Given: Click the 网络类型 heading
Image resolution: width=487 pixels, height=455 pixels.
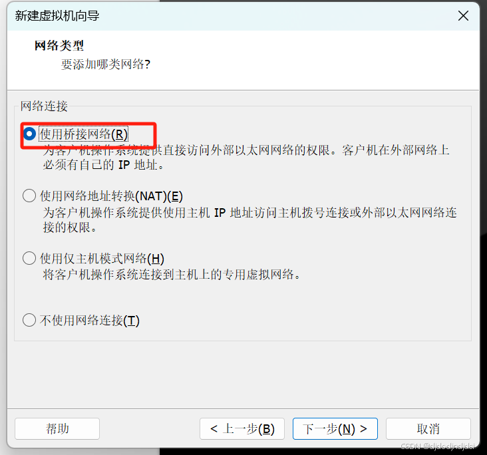Looking at the screenshot, I should [59, 46].
